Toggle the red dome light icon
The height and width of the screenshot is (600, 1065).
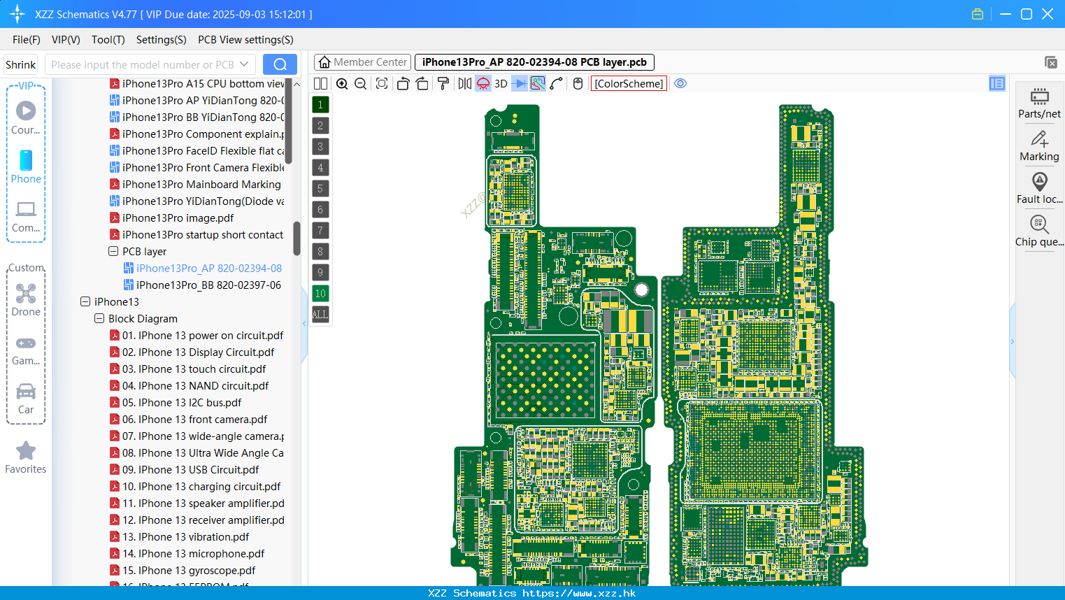click(483, 83)
